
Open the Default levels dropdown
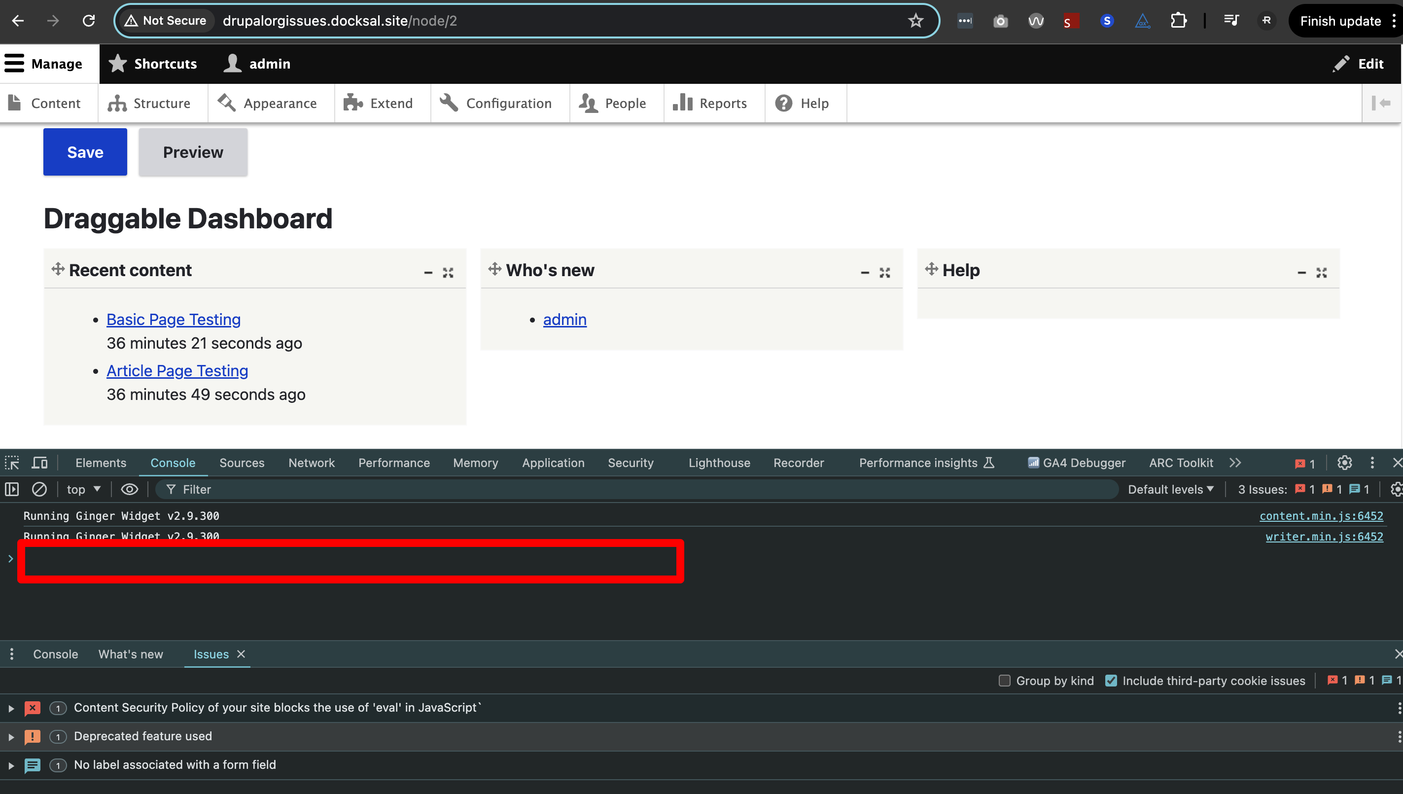1170,489
